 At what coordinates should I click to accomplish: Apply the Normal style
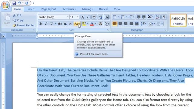(178, 20)
